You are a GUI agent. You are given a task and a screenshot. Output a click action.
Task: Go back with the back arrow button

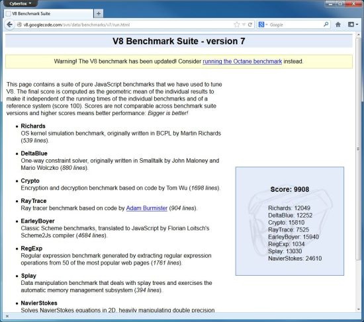point(9,24)
